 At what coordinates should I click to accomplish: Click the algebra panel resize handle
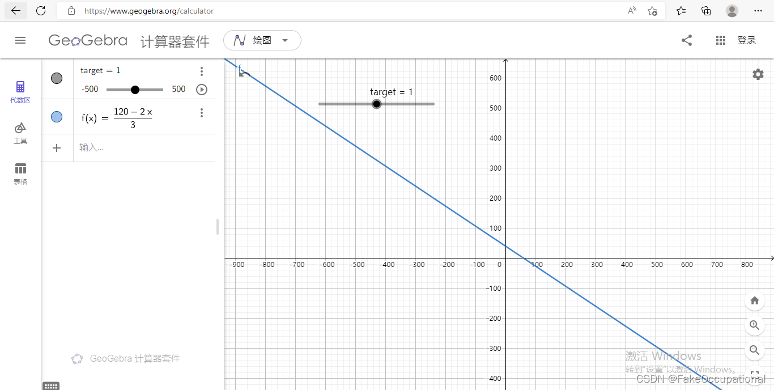(x=218, y=227)
